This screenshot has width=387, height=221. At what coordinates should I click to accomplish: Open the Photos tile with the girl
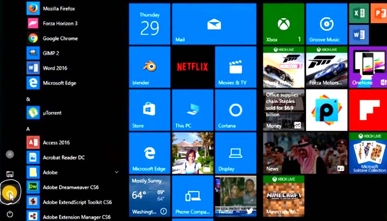point(192,153)
